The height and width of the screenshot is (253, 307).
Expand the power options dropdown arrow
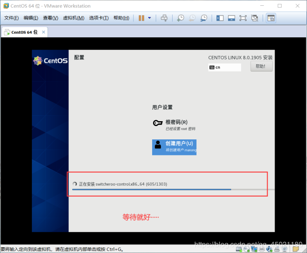coord(150,18)
